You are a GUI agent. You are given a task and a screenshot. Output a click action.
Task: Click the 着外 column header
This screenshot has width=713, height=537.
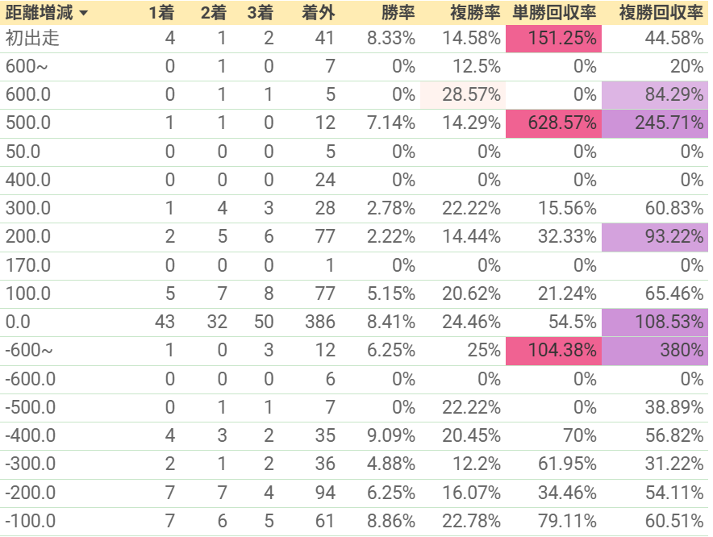(319, 13)
